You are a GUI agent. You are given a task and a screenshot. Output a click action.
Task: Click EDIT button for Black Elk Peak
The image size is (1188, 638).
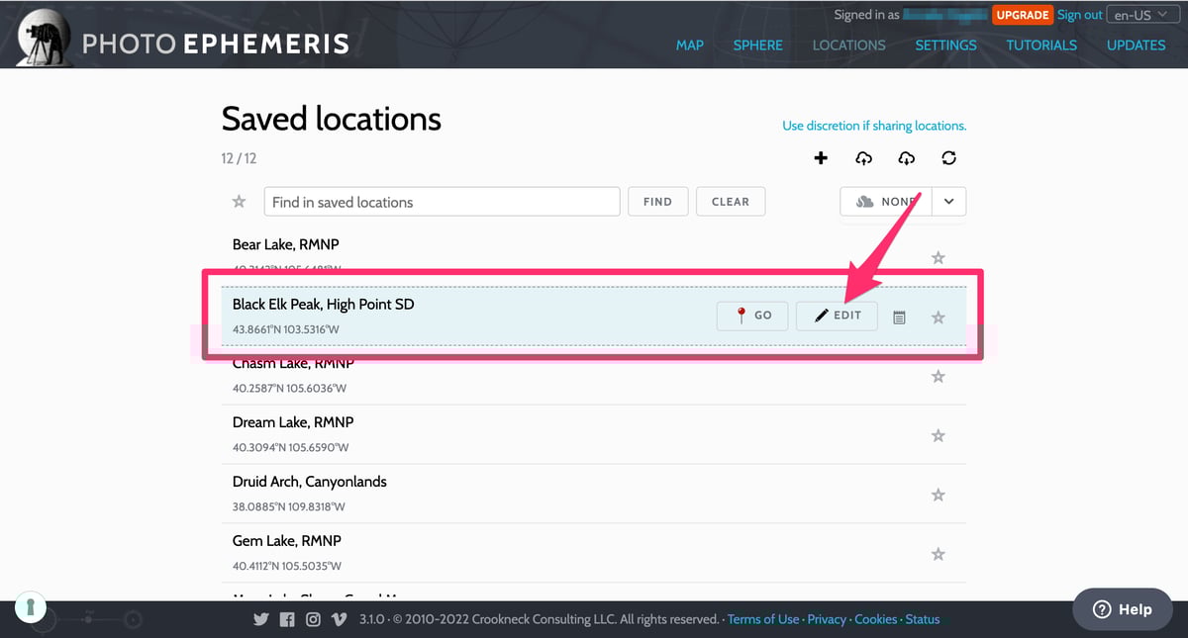[x=837, y=316]
